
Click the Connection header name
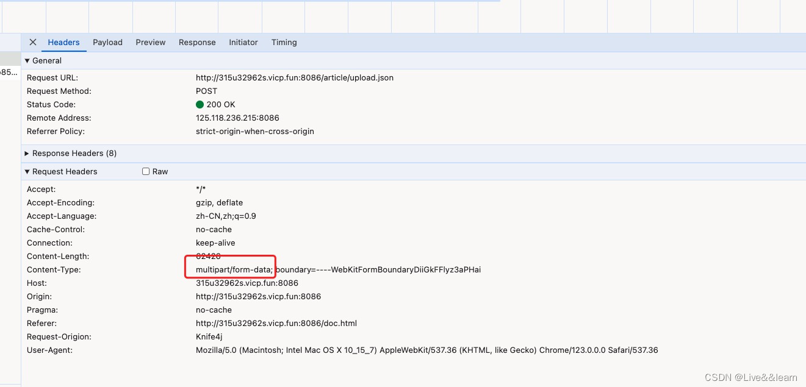pyautogui.click(x=49, y=243)
